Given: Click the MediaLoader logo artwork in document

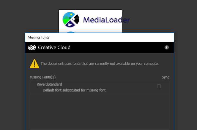Looking at the screenshot, I should pos(71,20).
